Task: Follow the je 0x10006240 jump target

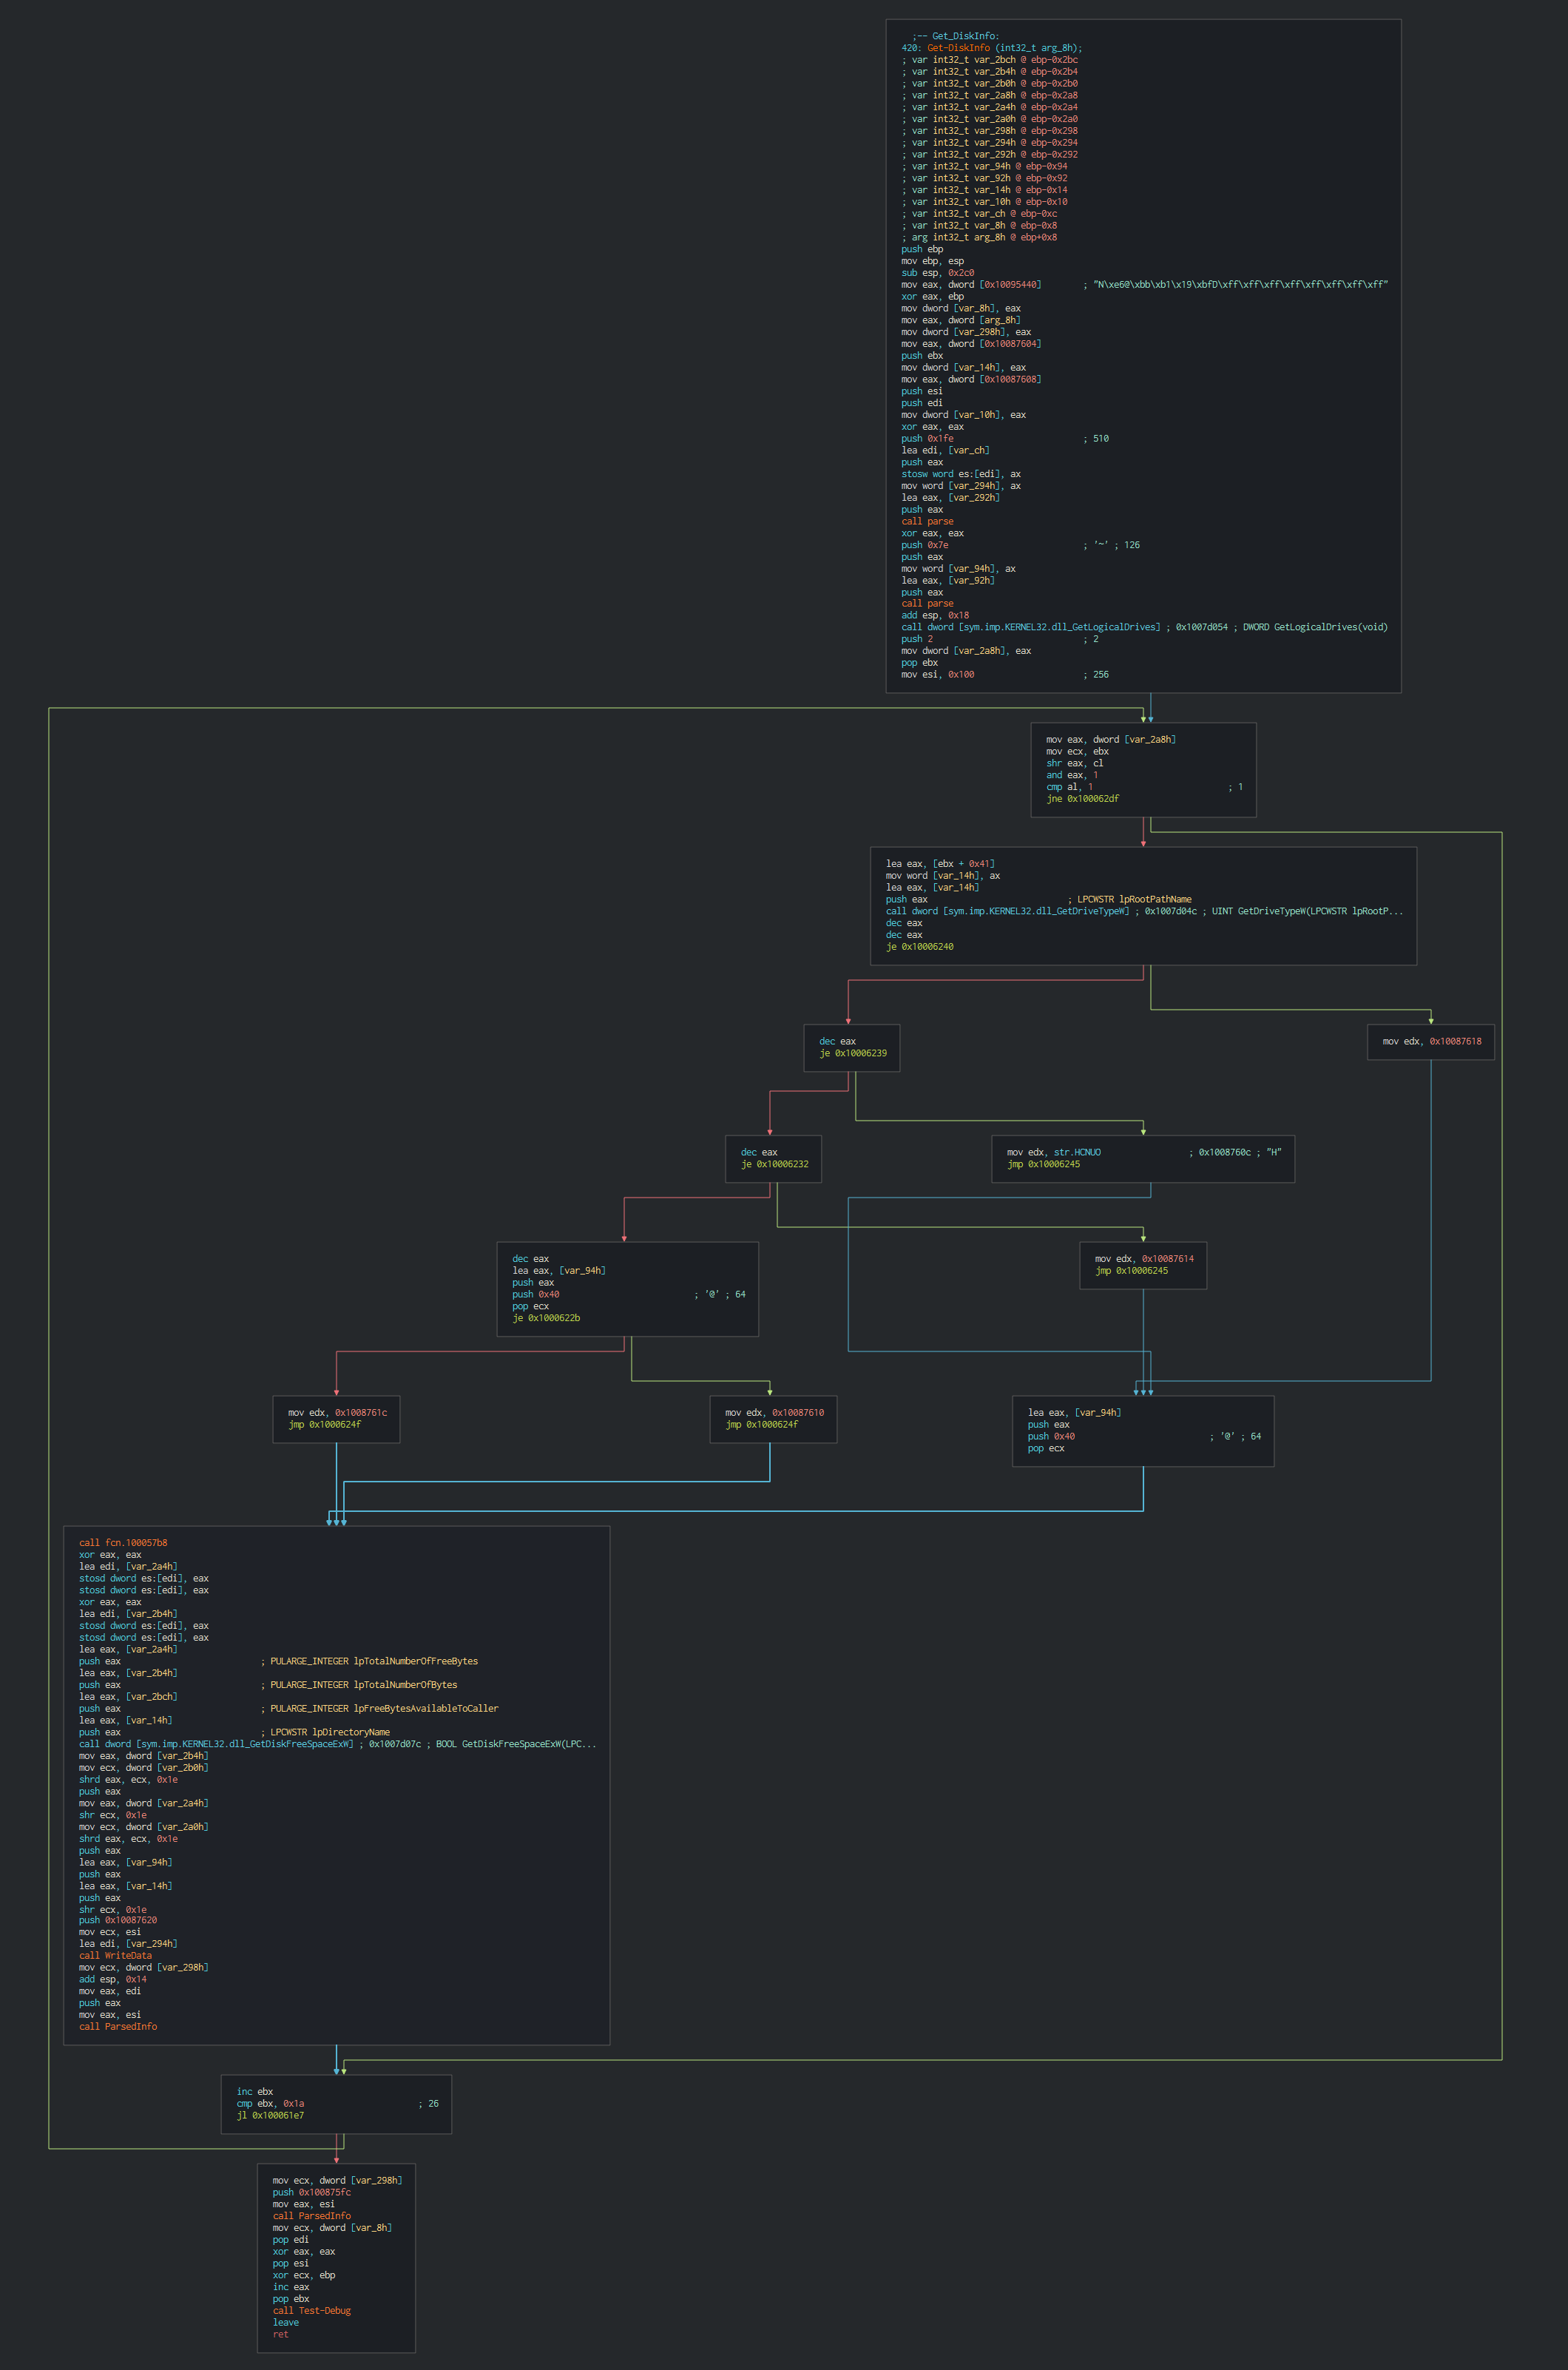Action: point(919,947)
